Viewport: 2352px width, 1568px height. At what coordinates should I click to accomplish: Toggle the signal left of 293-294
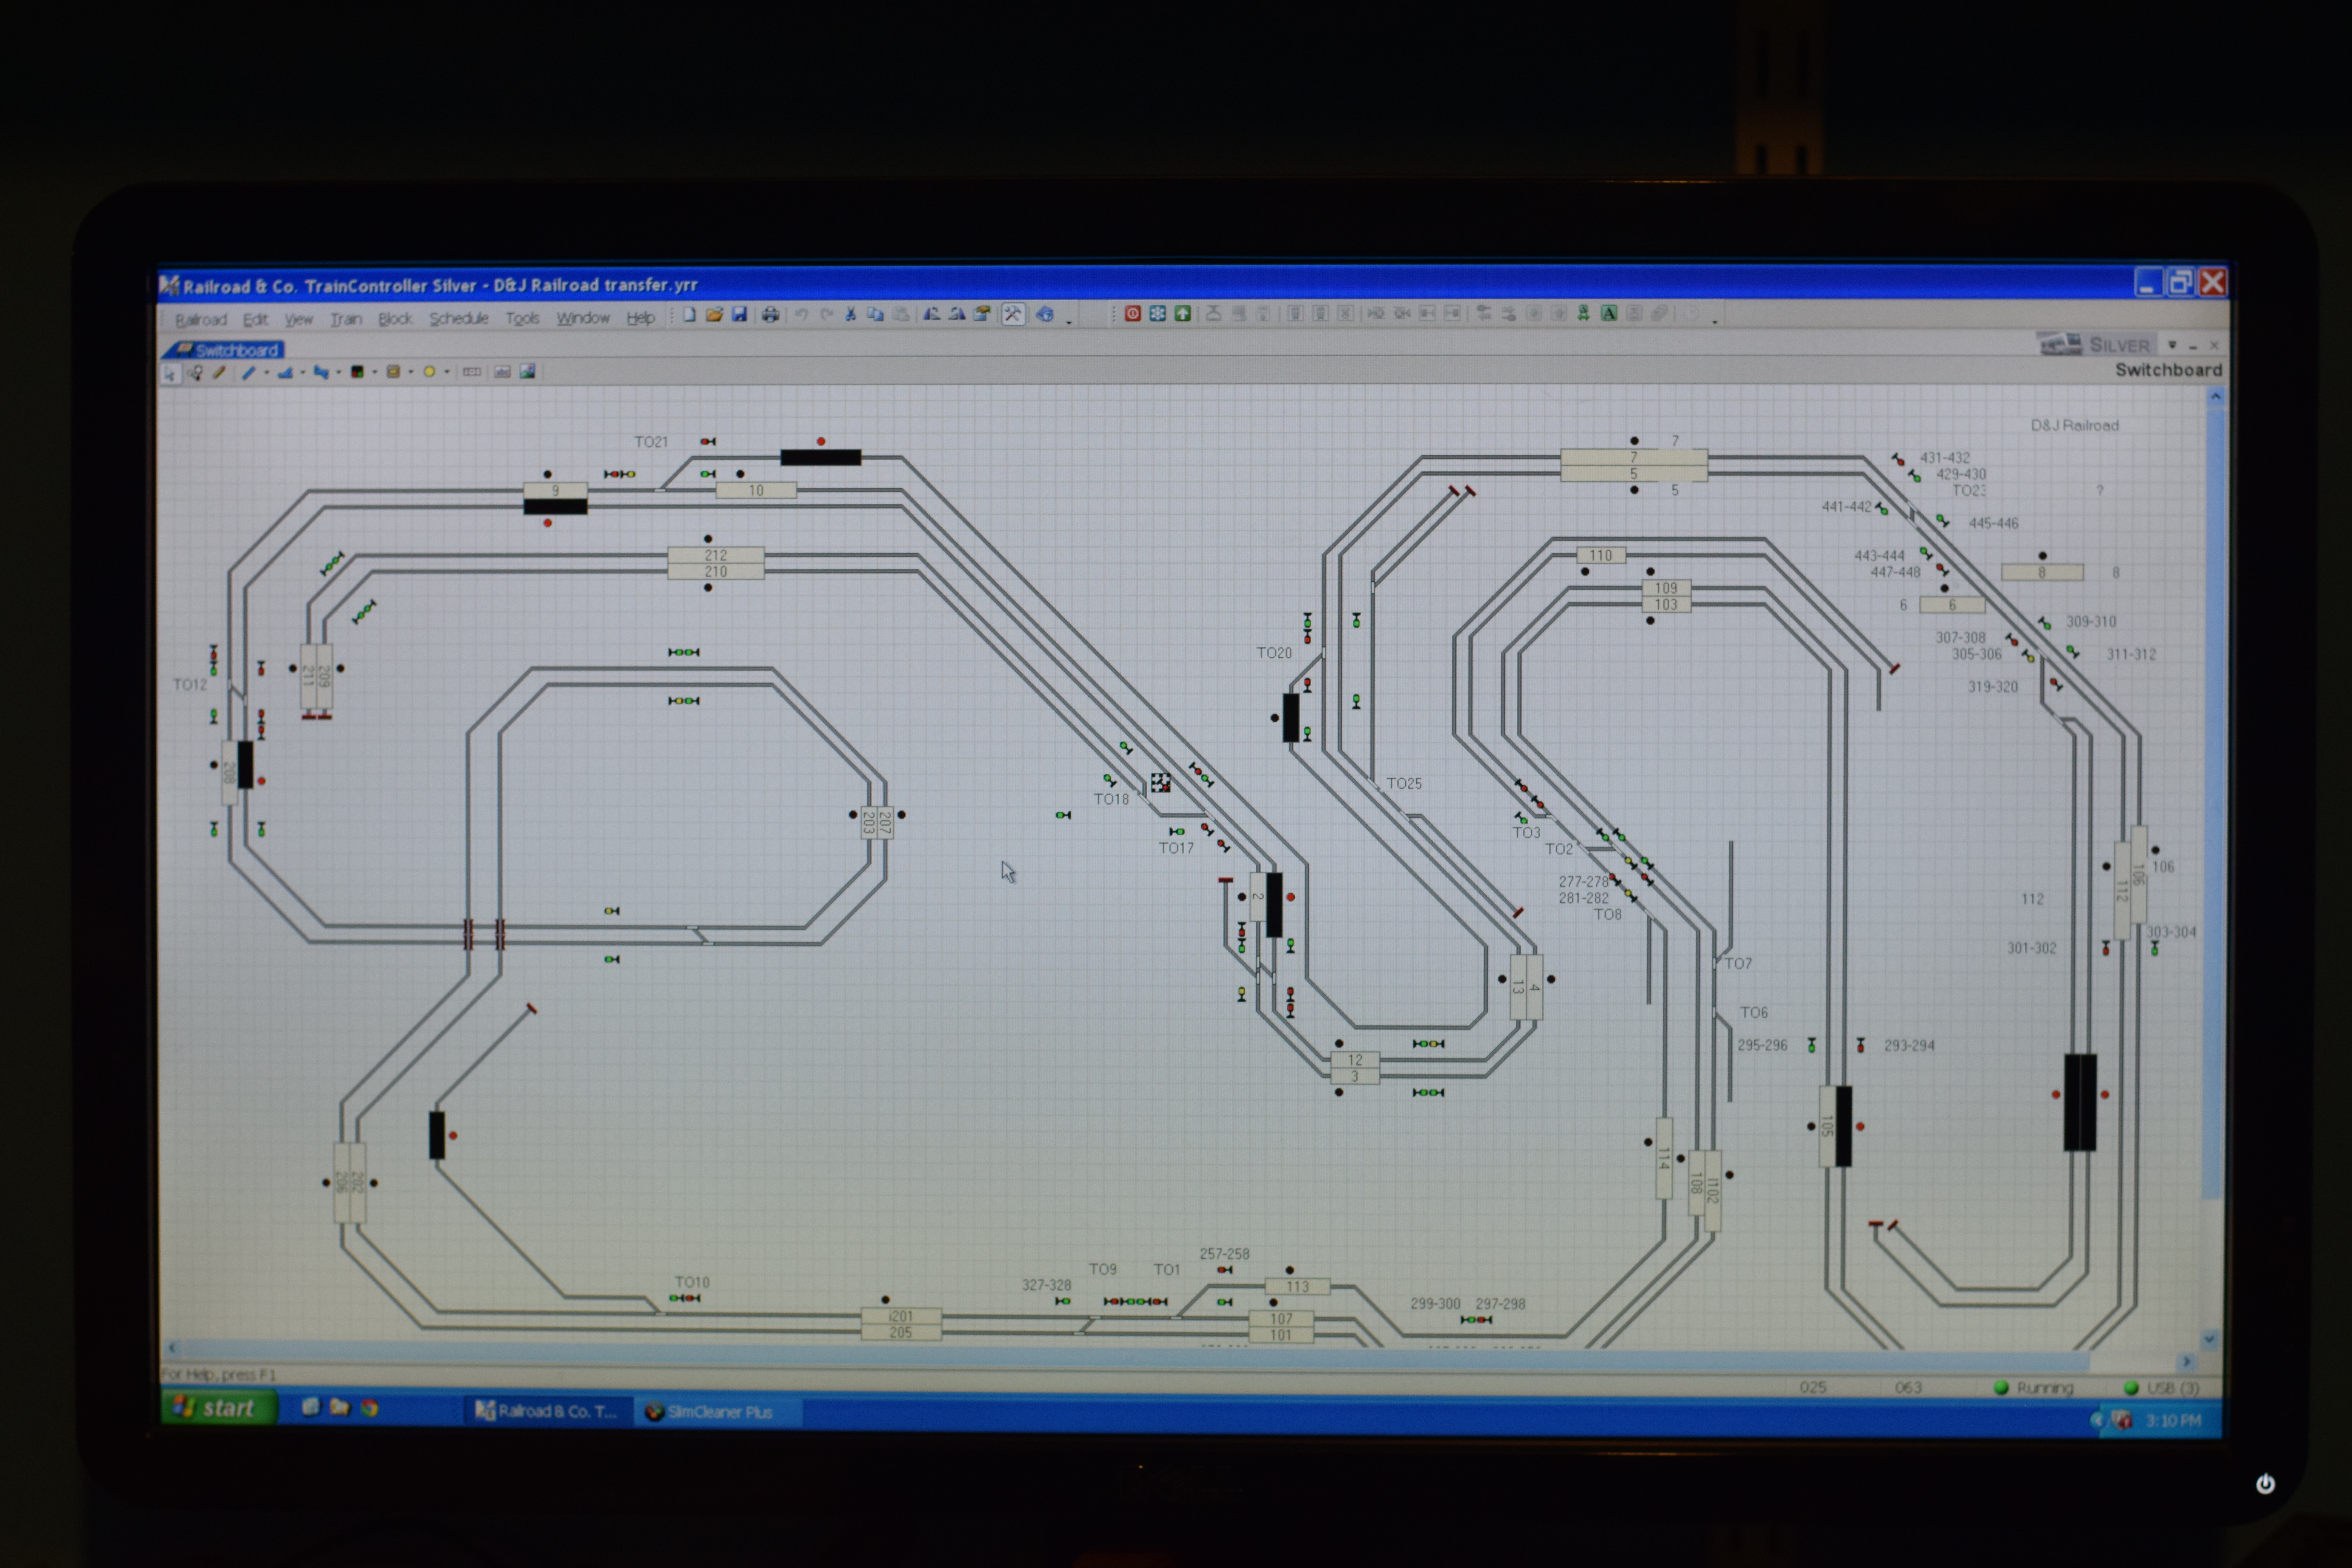pos(1860,1045)
